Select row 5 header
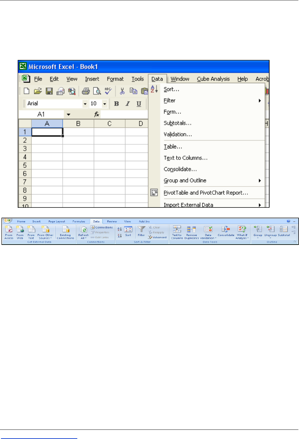This screenshot has width=299, height=439. coord(25,165)
